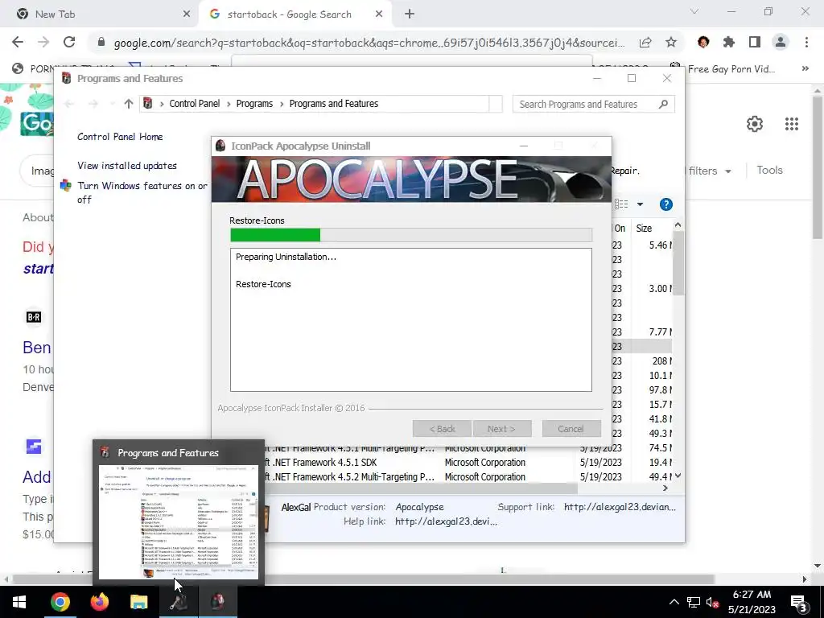
Task: Open Chrome profile avatar icon
Action: coord(781,42)
